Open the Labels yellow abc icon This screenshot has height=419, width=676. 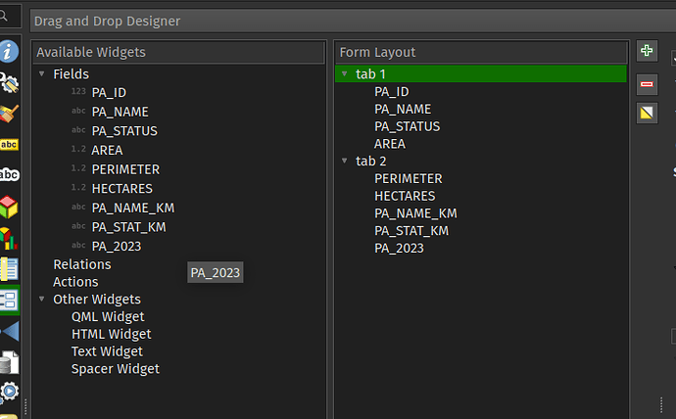pos(9,144)
